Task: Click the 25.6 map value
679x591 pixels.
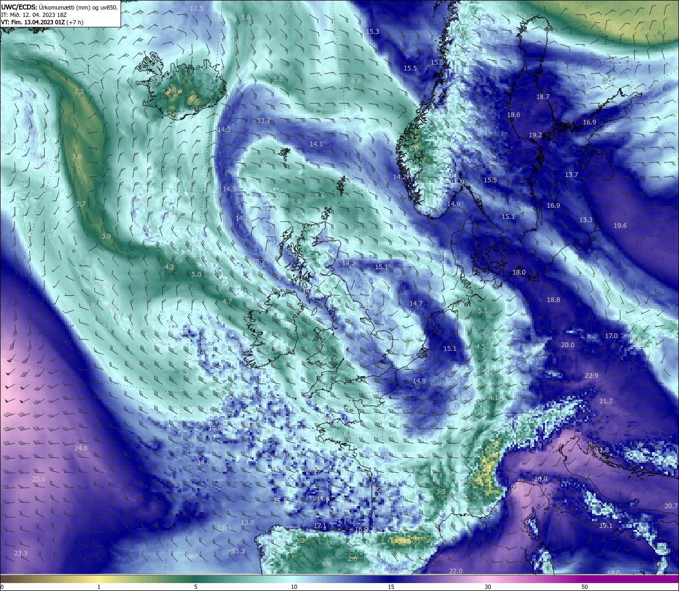Action: [x=39, y=479]
